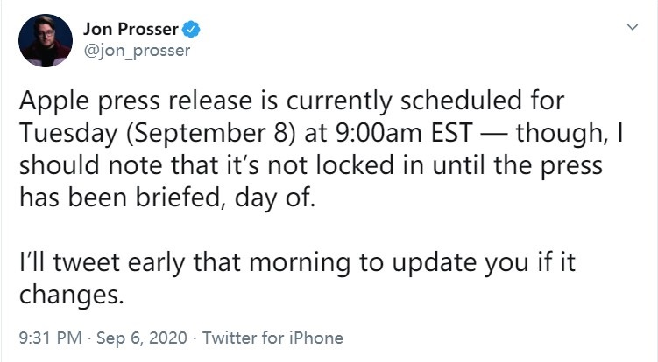Open Jon Prosser's profile picture
The width and height of the screenshot is (658, 362).
tap(47, 40)
